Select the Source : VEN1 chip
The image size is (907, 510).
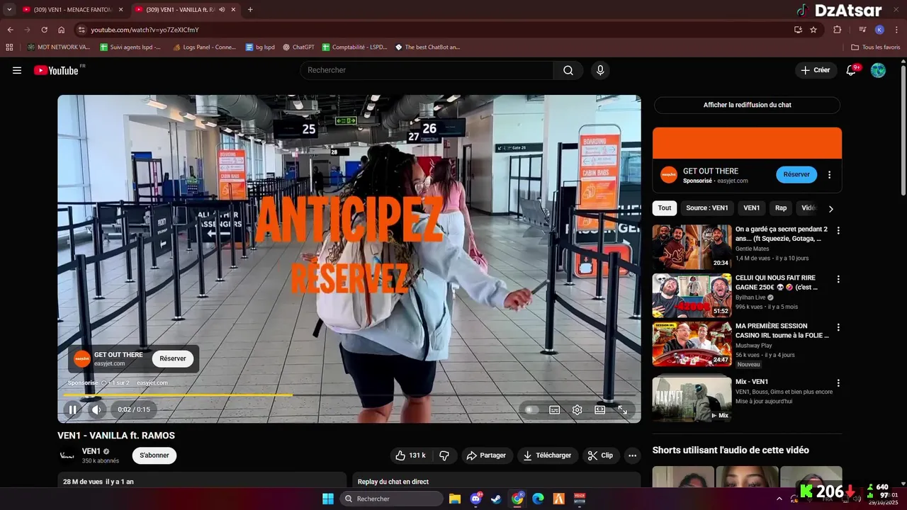coord(707,208)
